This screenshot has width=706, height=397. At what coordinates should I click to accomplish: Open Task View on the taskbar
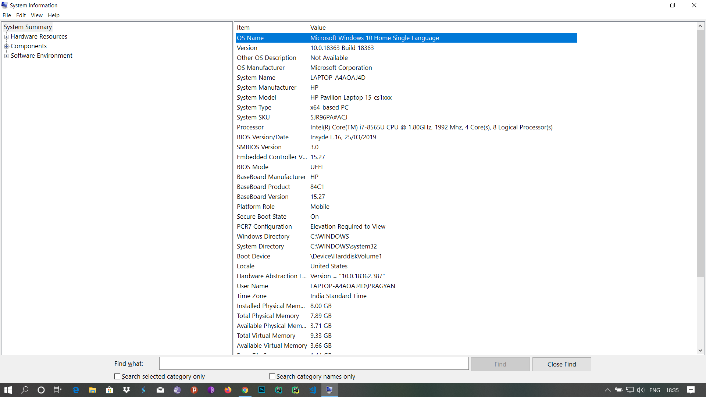[58, 390]
